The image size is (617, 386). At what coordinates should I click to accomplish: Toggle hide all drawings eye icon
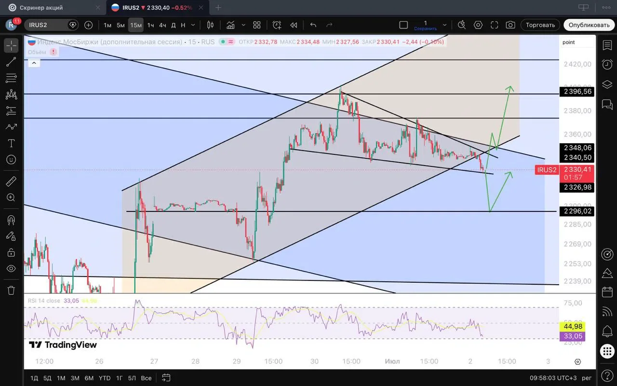[x=11, y=269]
